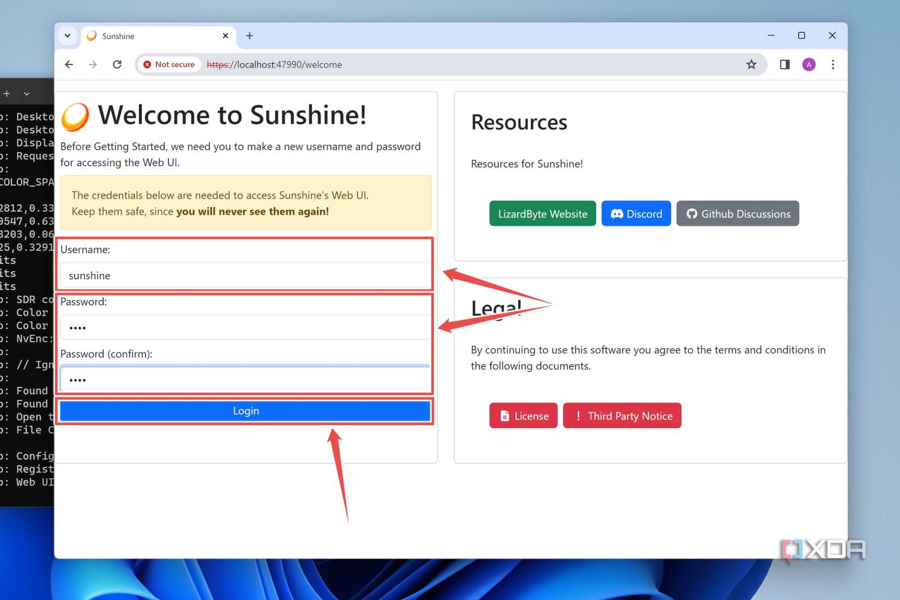Open Github Discussions
900x600 pixels.
click(737, 214)
